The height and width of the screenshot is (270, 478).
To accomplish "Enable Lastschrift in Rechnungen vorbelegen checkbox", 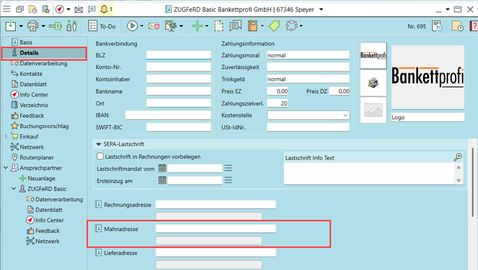I will 100,157.
